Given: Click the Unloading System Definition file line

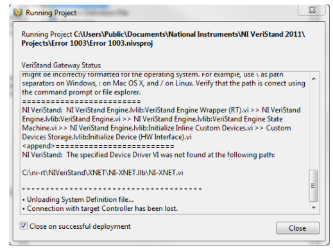Looking at the screenshot, I should pyautogui.click(x=78, y=199).
